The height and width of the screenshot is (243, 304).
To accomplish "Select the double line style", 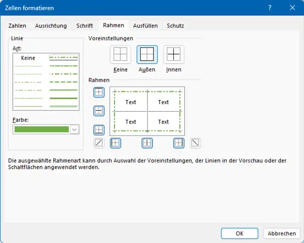I will pos(63,106).
